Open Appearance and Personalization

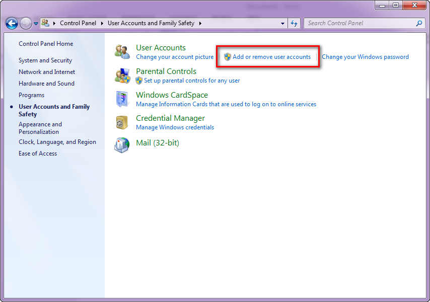pos(40,128)
